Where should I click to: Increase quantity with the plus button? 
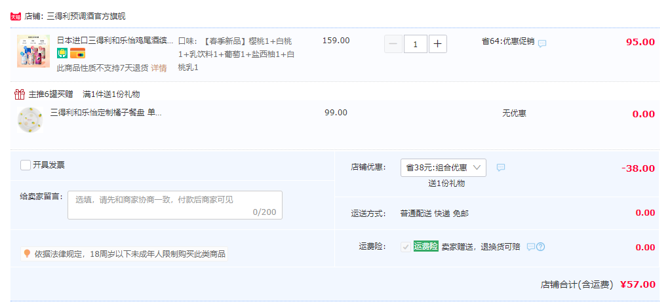point(437,44)
